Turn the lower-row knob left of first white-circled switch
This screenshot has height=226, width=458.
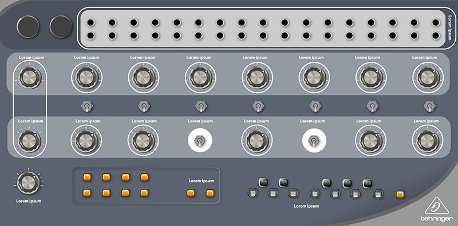(143, 141)
